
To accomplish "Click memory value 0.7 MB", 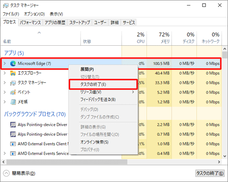I will pyautogui.click(x=163, y=134).
